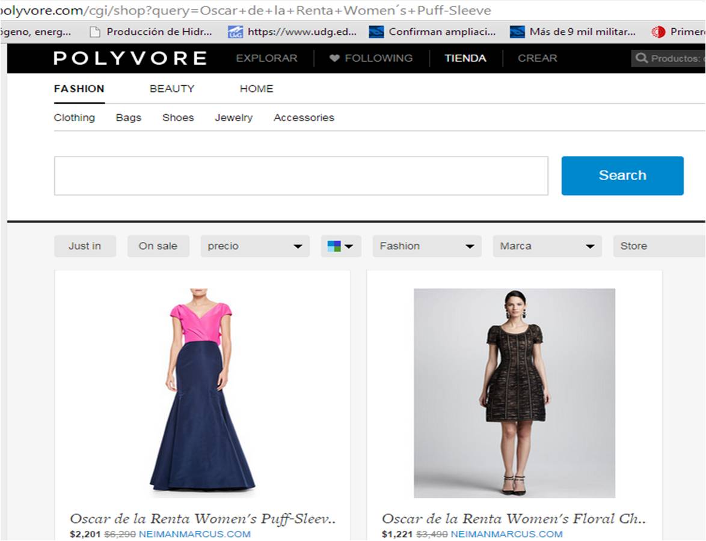The image size is (706, 541).
Task: Open the Fashion category dropdown
Action: pyautogui.click(x=427, y=246)
